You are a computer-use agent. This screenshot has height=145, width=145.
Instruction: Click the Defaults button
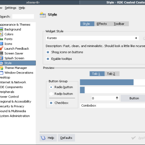tap(66, 138)
